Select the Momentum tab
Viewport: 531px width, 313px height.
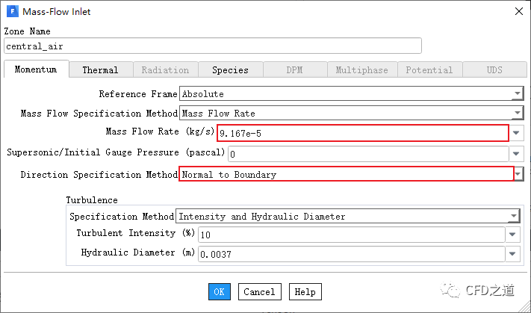point(36,69)
